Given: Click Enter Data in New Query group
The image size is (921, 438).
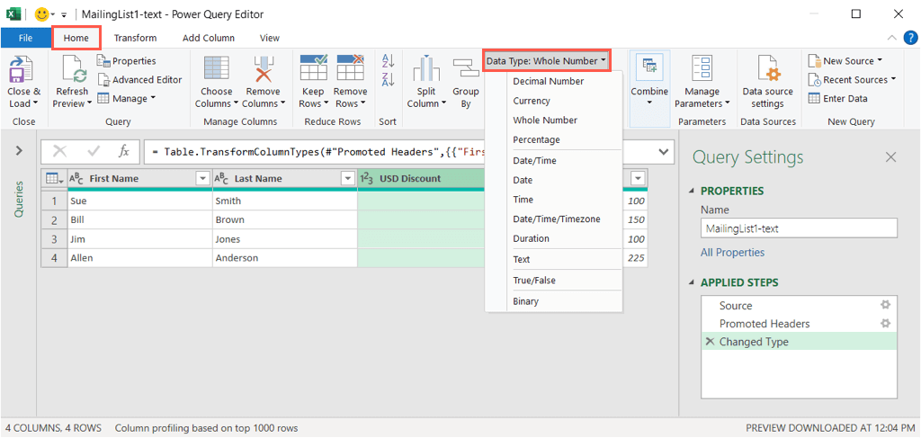Looking at the screenshot, I should point(837,99).
